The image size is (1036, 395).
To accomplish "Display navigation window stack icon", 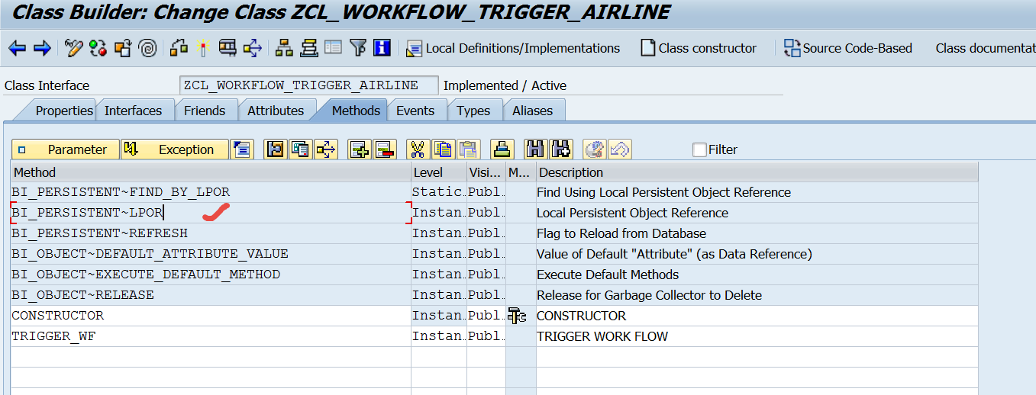I will 308,48.
